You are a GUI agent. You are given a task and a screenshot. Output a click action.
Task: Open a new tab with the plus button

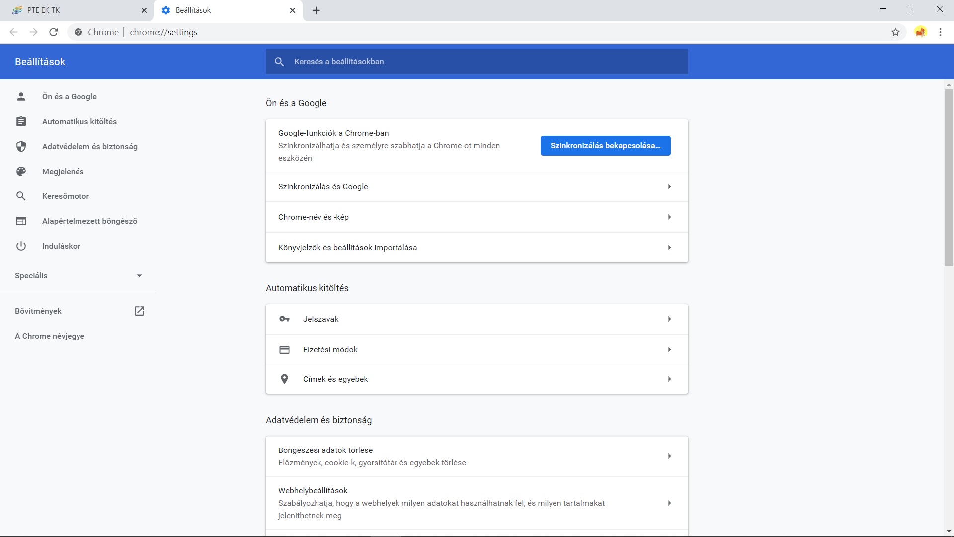click(316, 10)
